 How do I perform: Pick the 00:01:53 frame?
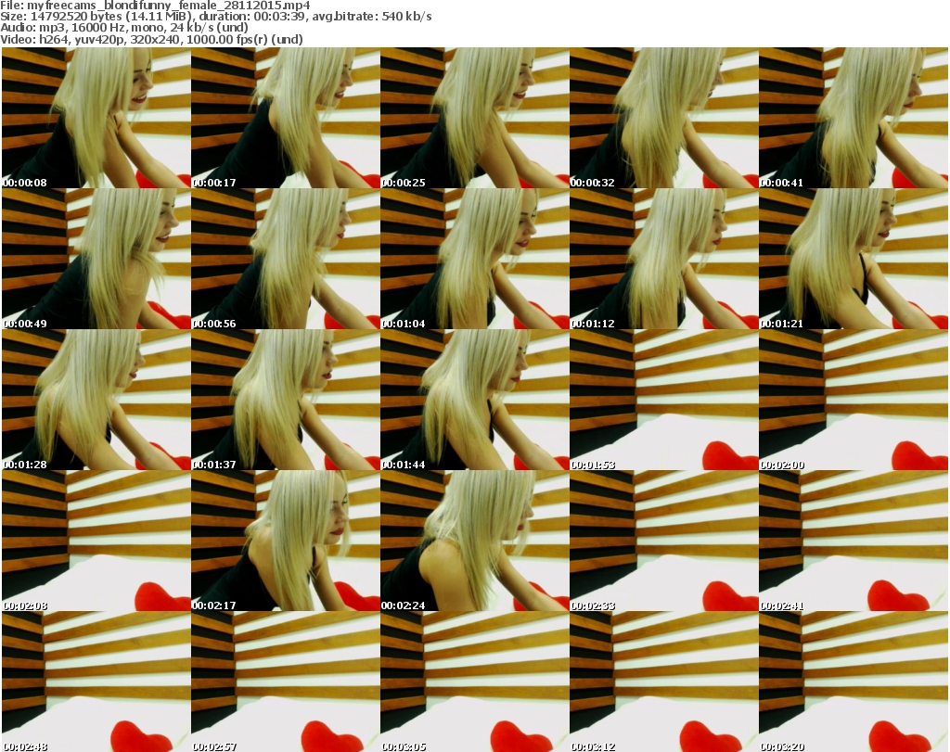663,401
